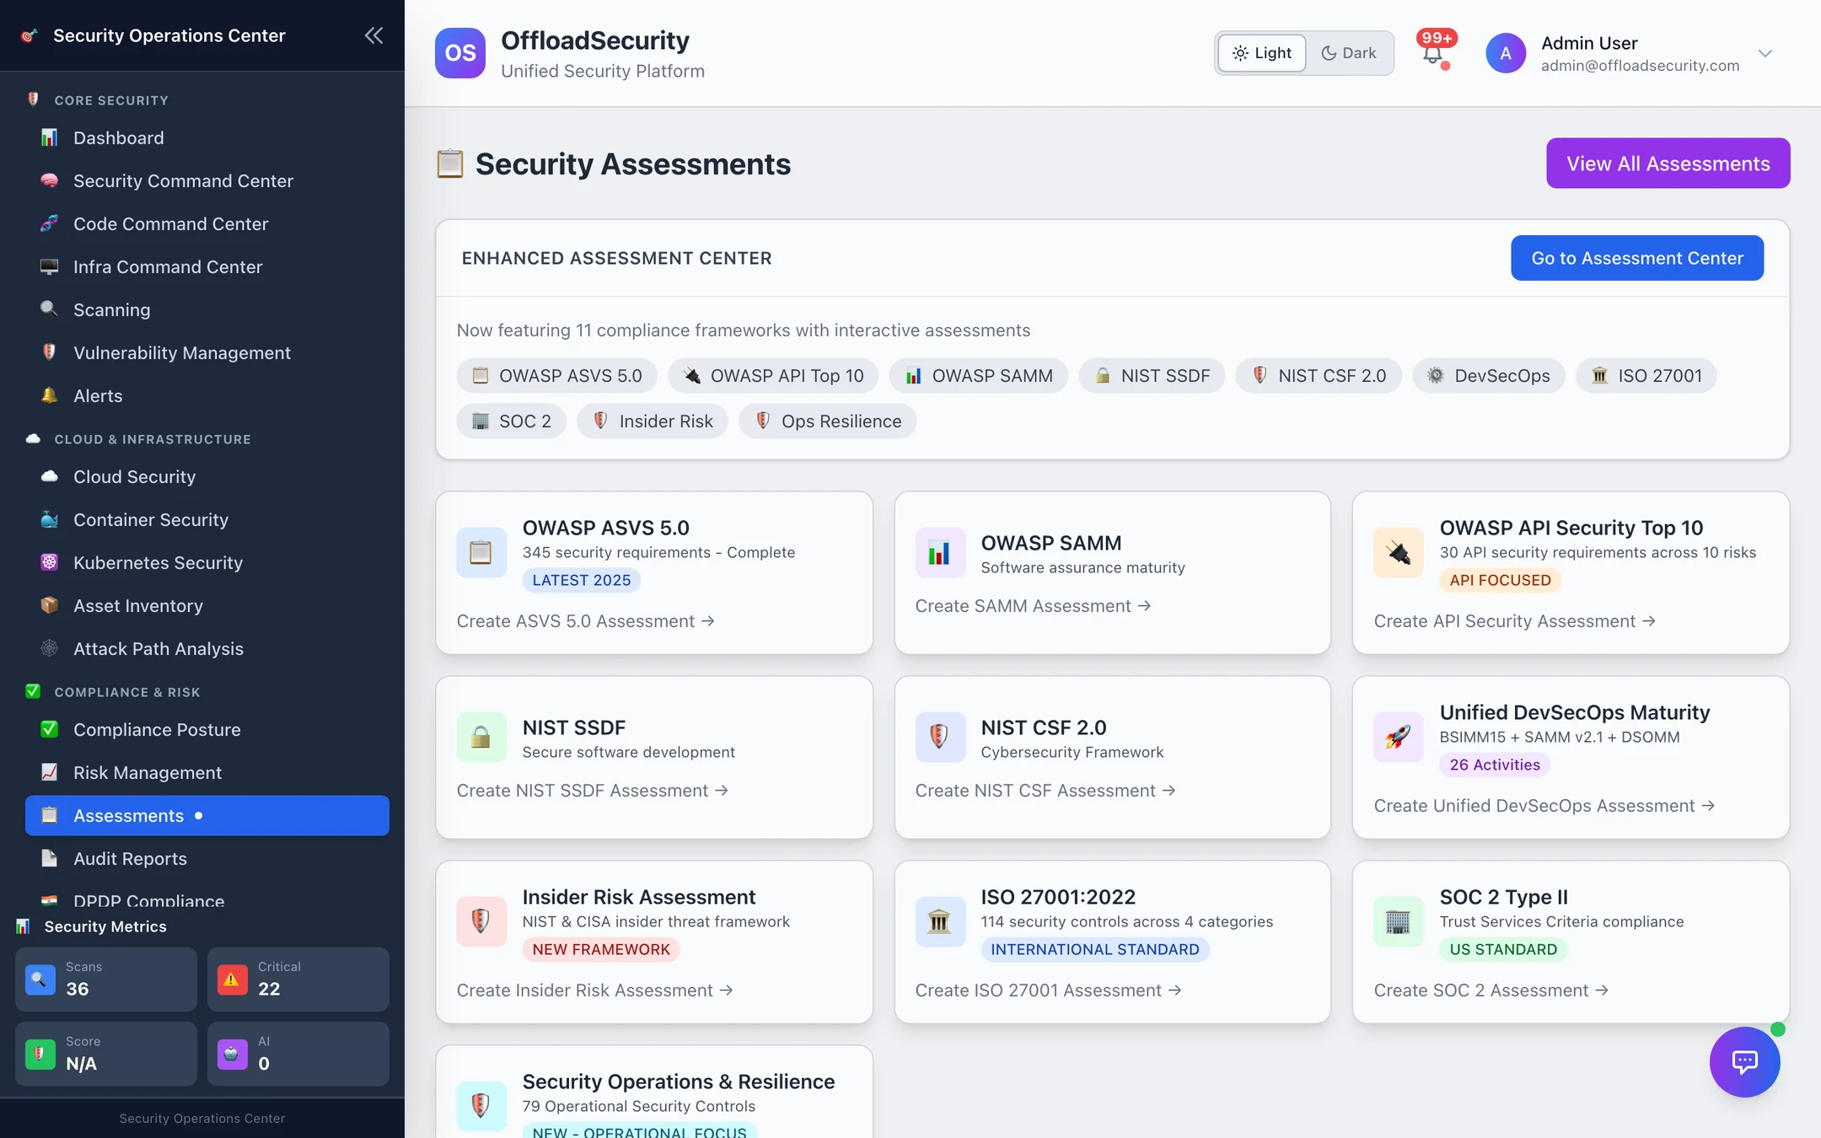The height and width of the screenshot is (1138, 1821).
Task: Go to Infra Command Center
Action: [x=207, y=266]
